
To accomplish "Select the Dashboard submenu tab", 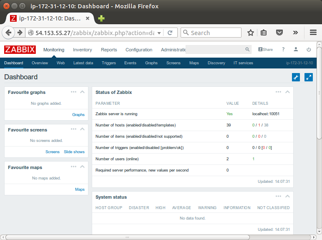I will [x=13, y=63].
